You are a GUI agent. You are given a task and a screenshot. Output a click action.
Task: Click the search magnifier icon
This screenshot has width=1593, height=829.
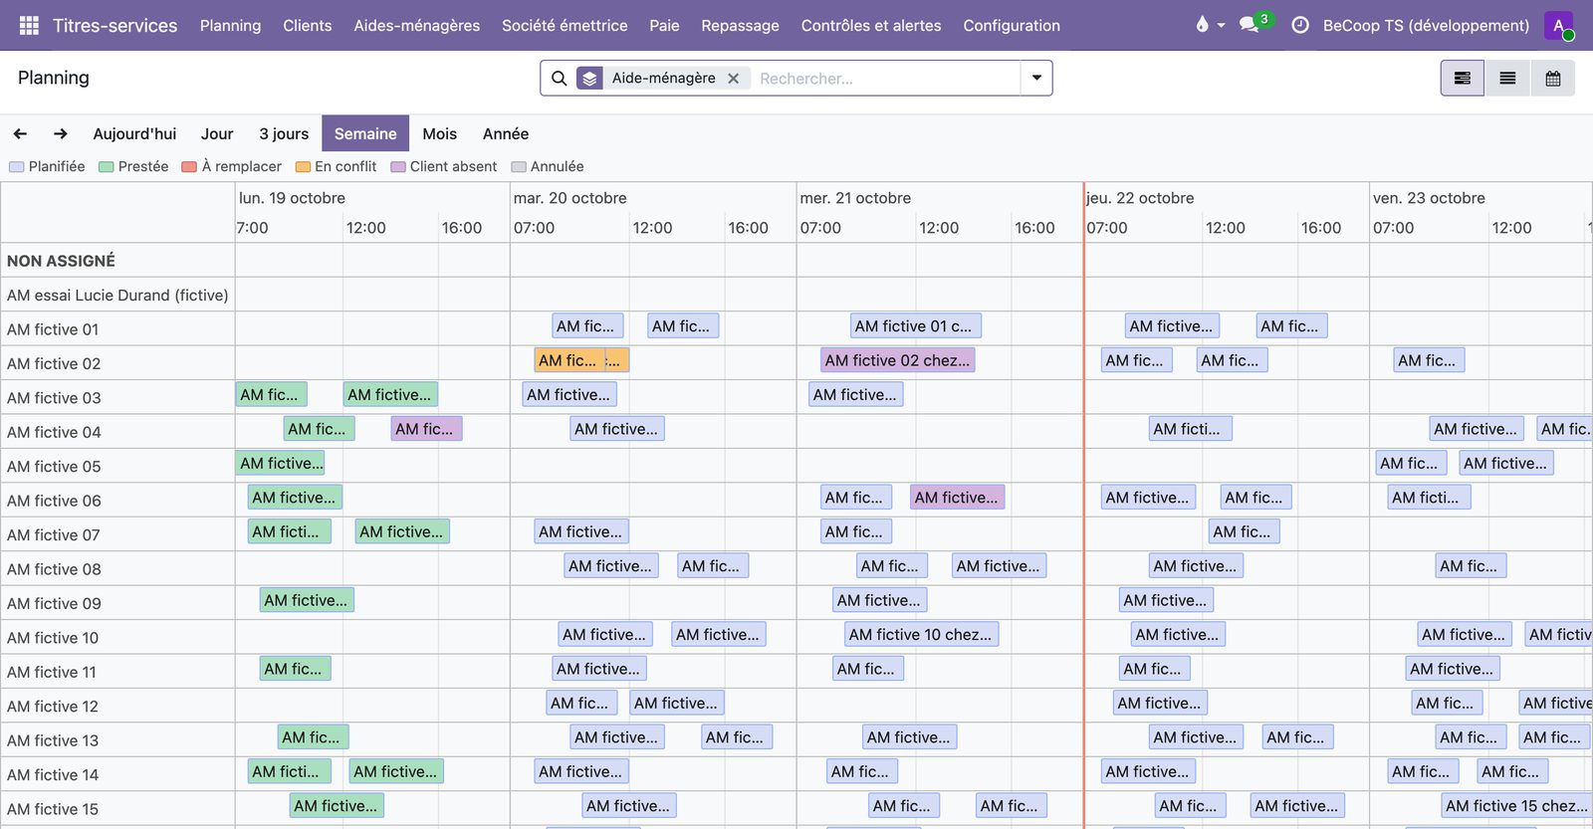coord(560,79)
